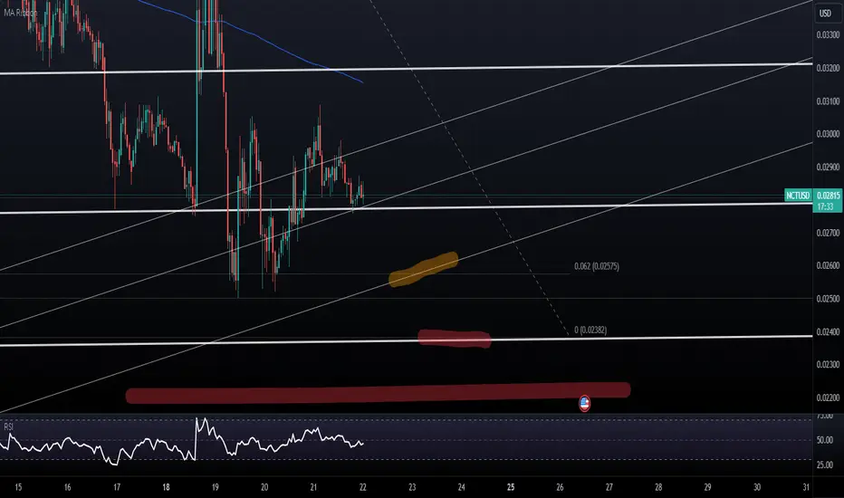The width and height of the screenshot is (844, 498).
Task: Open the USD currency selector
Action: click(x=825, y=14)
